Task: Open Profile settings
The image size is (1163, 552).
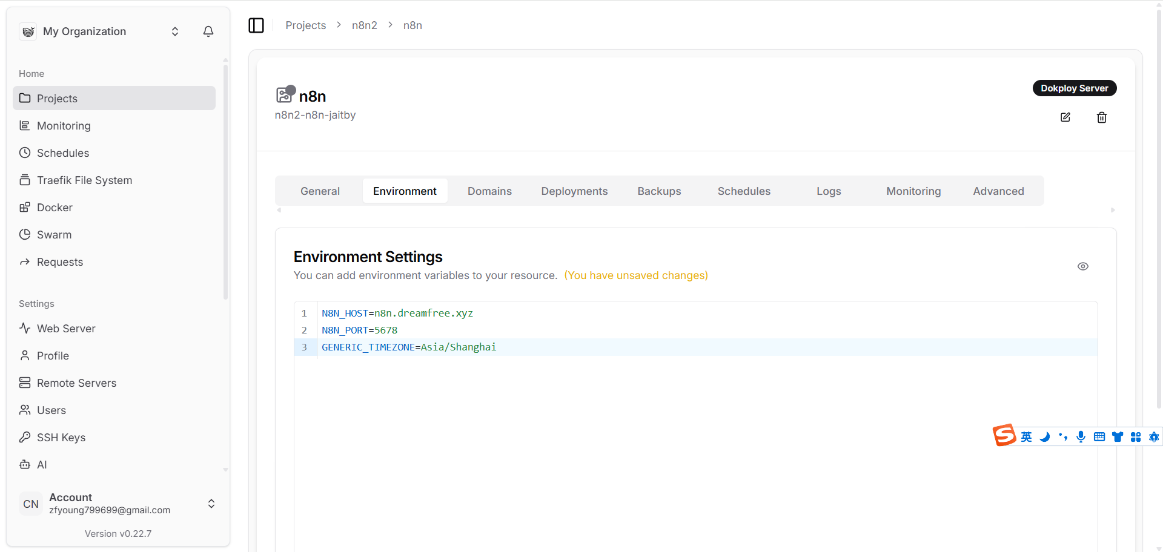Action: click(x=114, y=355)
